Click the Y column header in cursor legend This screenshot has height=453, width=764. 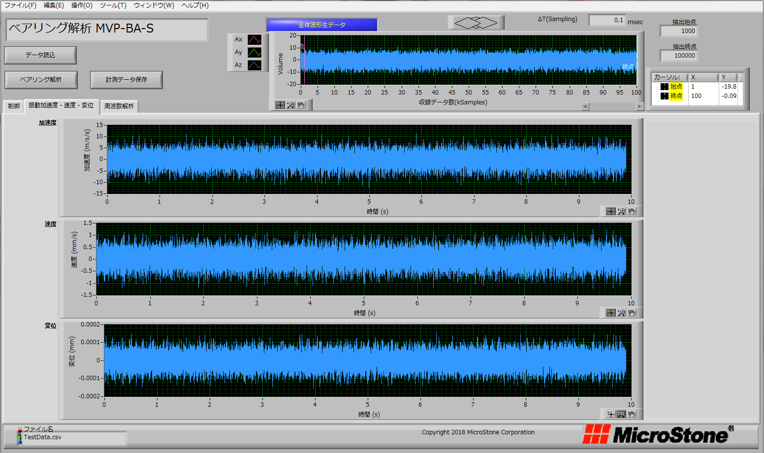click(x=728, y=77)
